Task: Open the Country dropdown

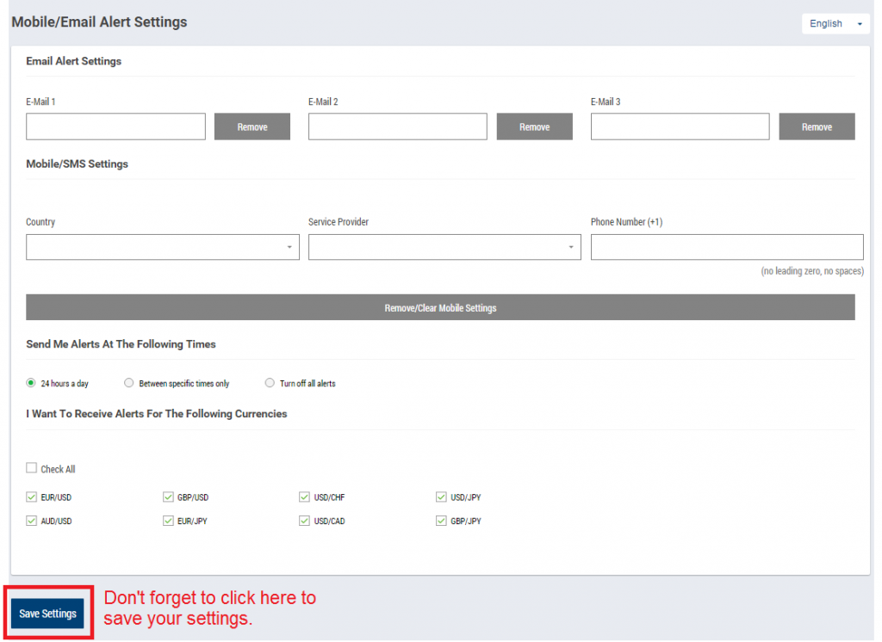Action: point(162,247)
